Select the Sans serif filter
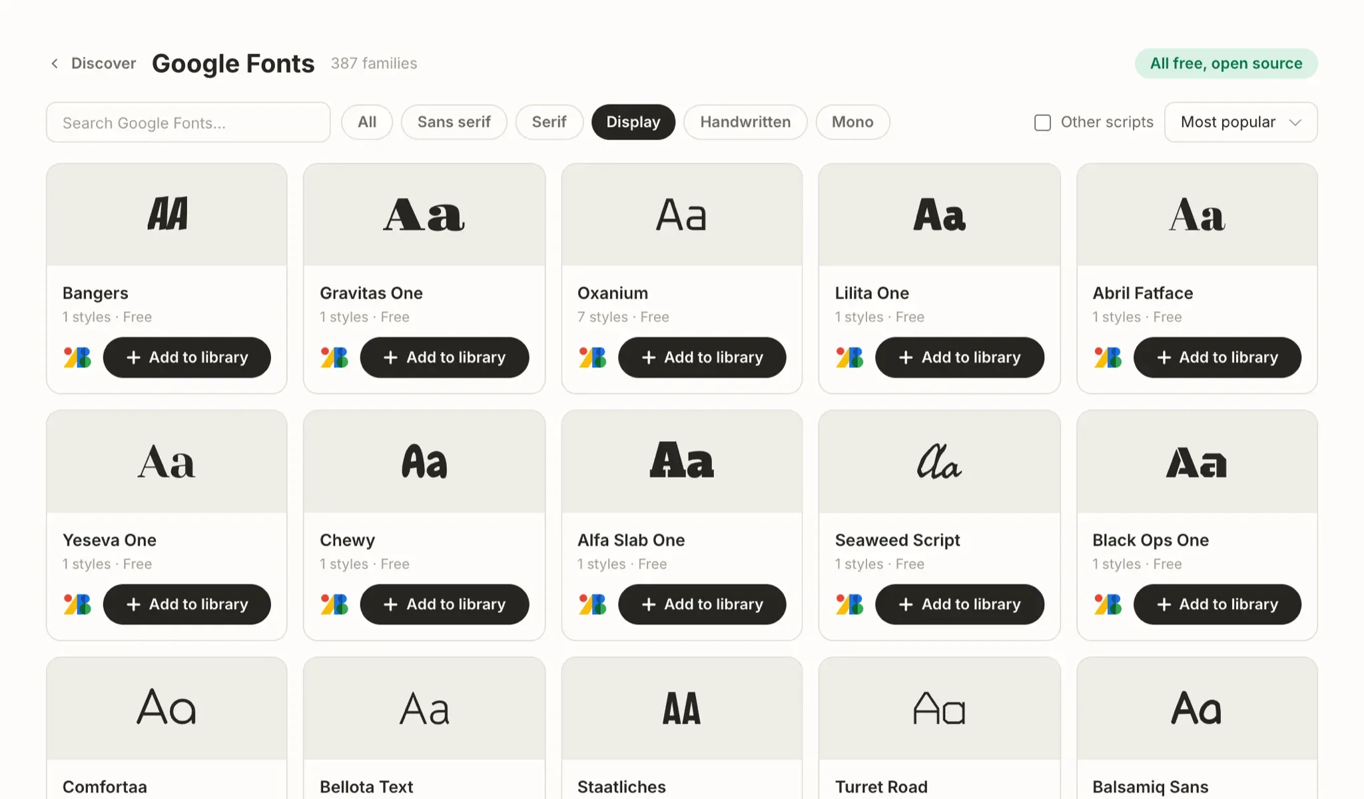 pyautogui.click(x=454, y=122)
